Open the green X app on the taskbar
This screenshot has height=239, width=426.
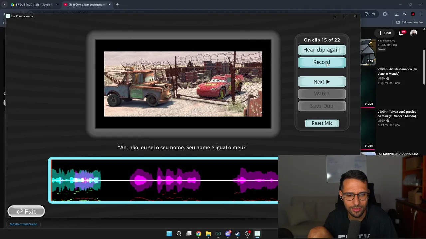point(218,234)
